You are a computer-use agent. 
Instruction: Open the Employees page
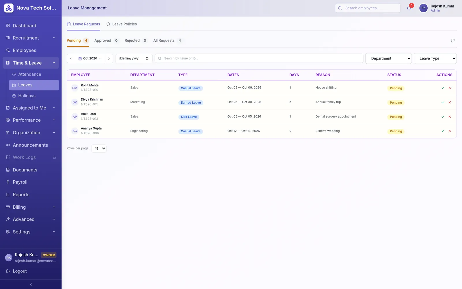pos(31,50)
